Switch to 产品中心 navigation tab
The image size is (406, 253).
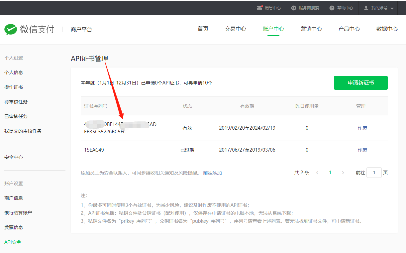coord(349,29)
